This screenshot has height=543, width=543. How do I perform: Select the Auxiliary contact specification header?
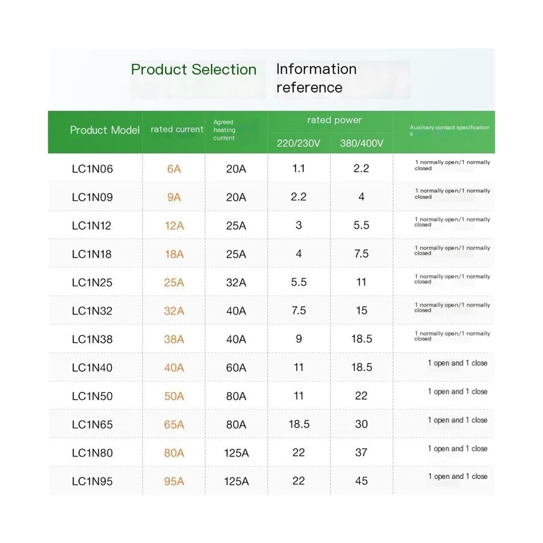(x=449, y=130)
